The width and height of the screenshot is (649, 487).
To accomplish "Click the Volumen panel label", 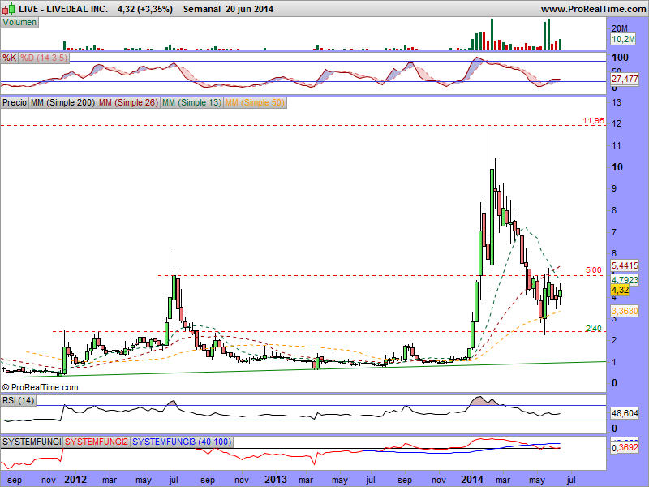I will point(19,23).
